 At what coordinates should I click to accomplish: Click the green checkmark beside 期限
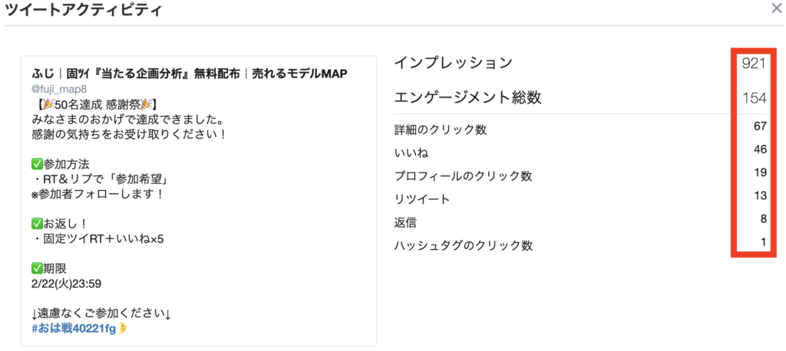(37, 268)
